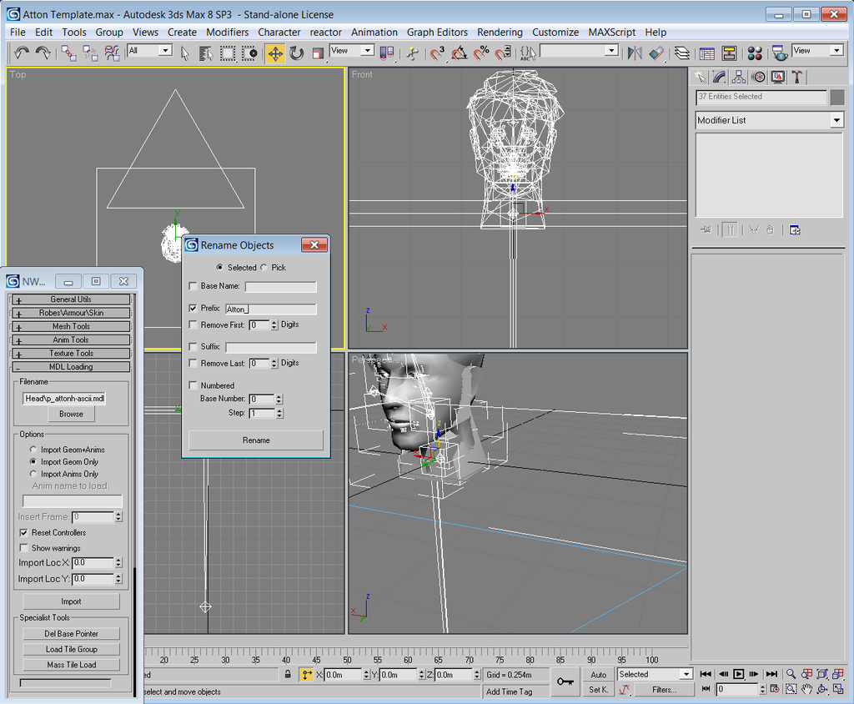Viewport: 854px width, 704px height.
Task: Click the Mirror tool icon
Action: coord(635,53)
